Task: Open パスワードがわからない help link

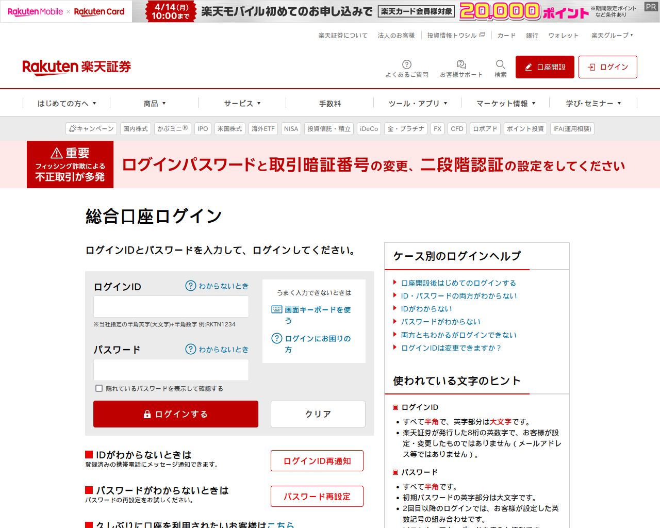Action: click(x=441, y=322)
